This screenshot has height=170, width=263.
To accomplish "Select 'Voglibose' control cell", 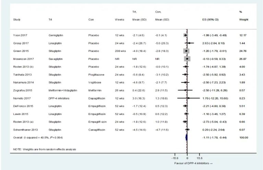I will point(95,82).
